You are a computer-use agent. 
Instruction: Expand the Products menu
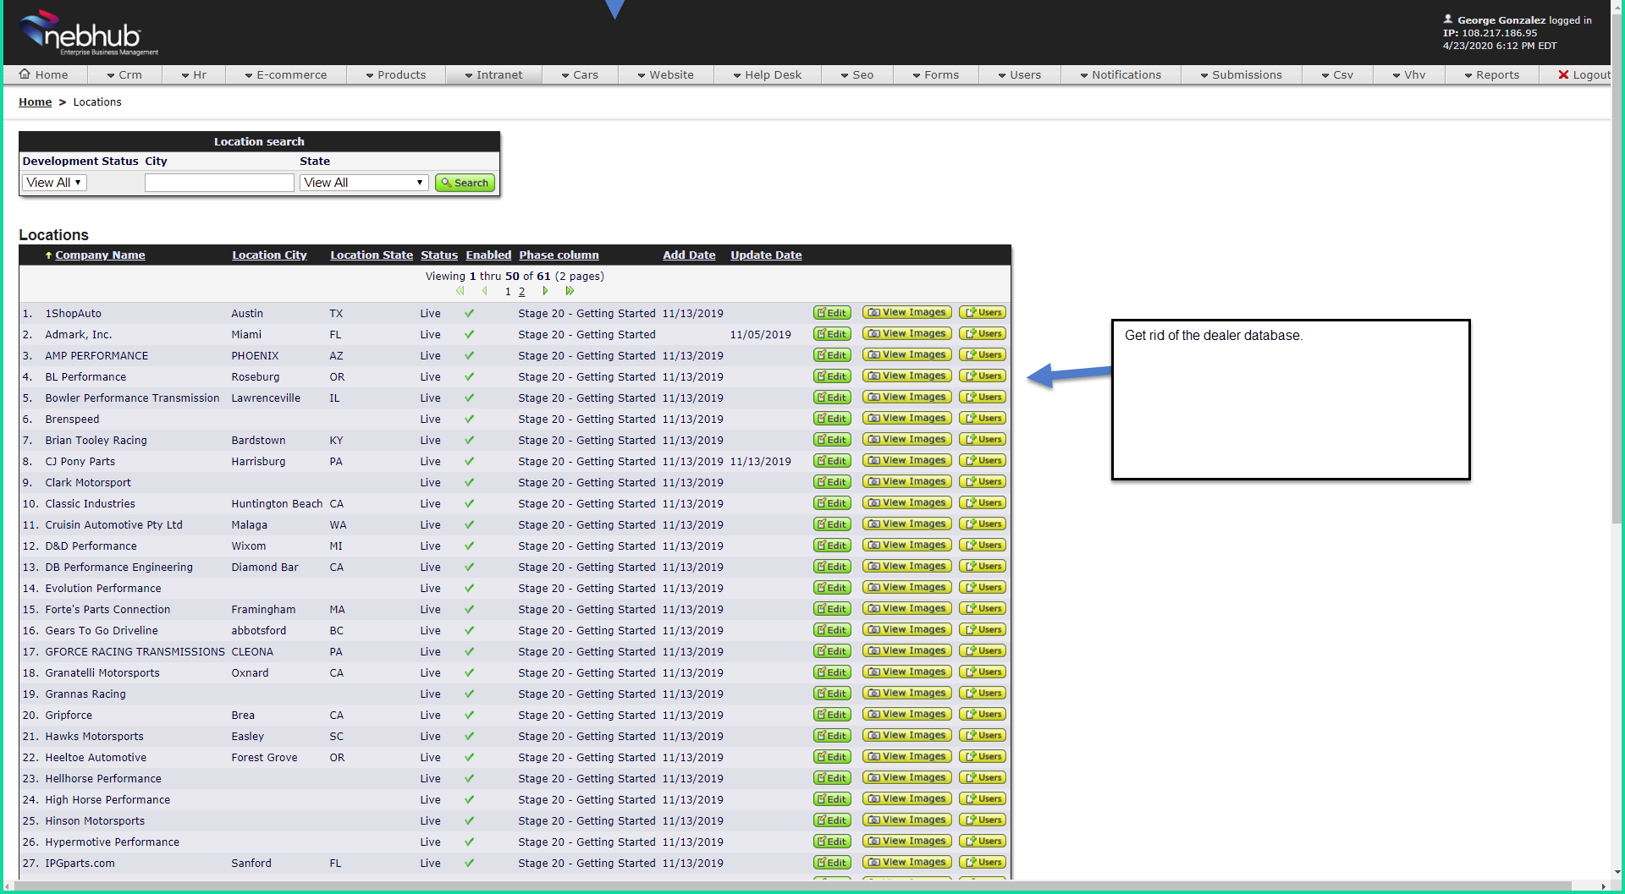[396, 75]
